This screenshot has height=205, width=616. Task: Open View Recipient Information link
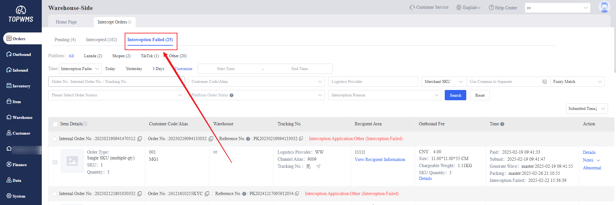coord(379,160)
